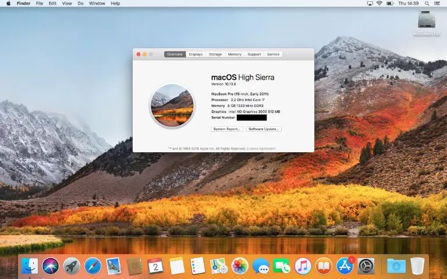Open the File menu
447x279 pixels.
point(40,3)
